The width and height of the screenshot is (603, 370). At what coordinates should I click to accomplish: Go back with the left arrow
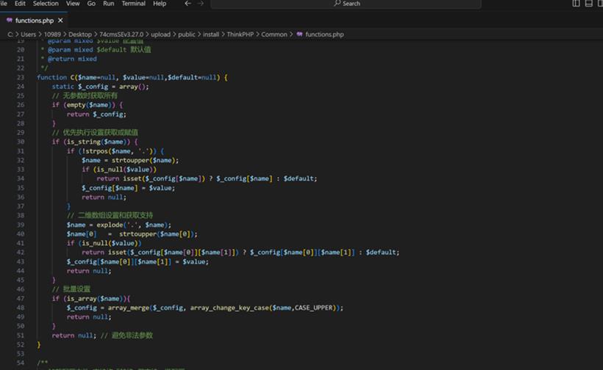click(x=188, y=4)
